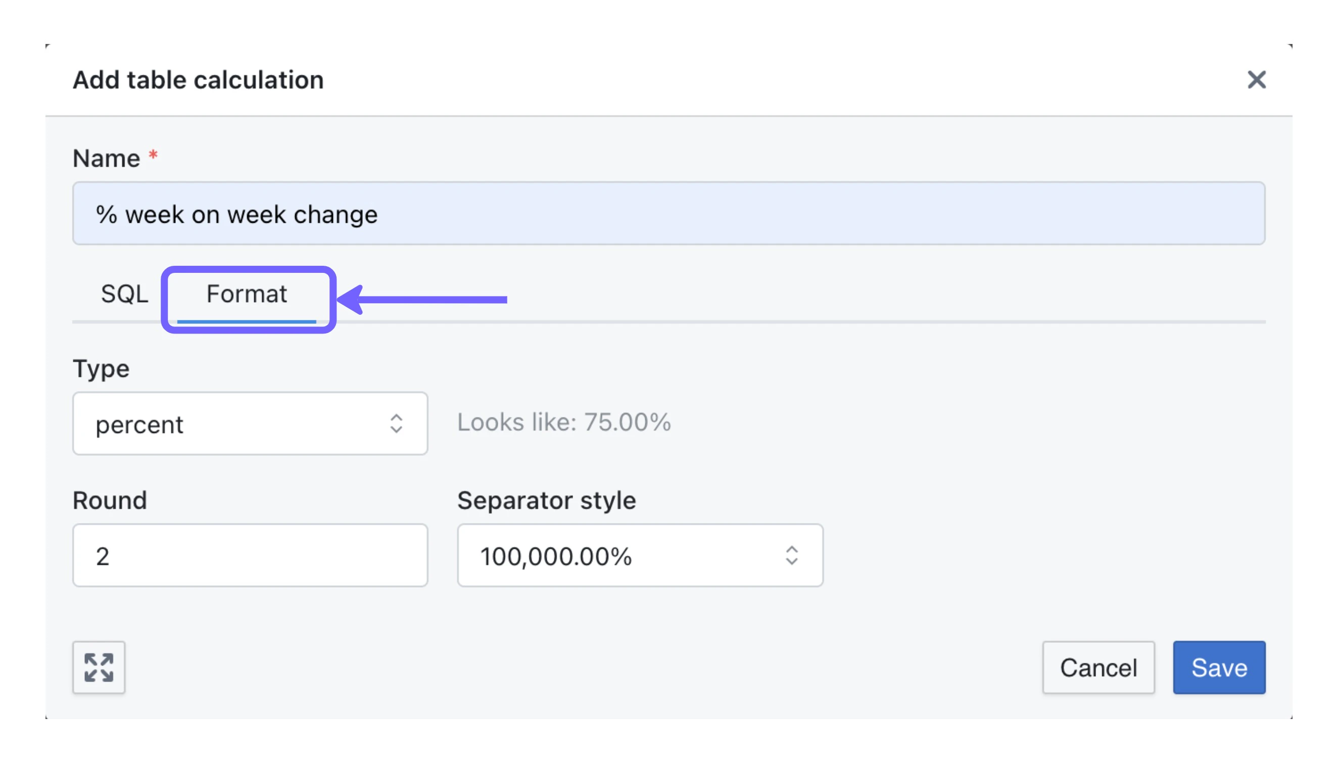Screen dimensions: 1336x764
Task: Click the red required asterisk beside Name
Action: (x=153, y=156)
